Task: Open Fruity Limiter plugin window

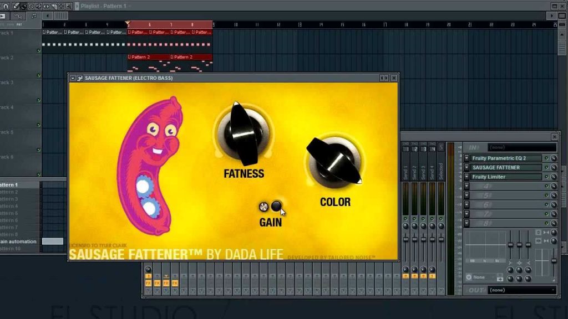Action: (506, 177)
